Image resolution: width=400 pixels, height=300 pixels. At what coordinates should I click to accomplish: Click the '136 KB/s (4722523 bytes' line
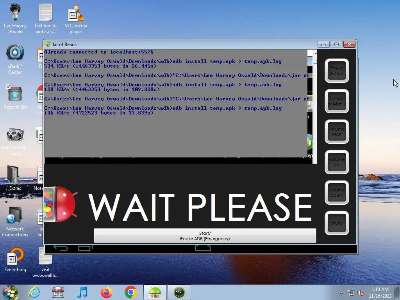(x=99, y=113)
